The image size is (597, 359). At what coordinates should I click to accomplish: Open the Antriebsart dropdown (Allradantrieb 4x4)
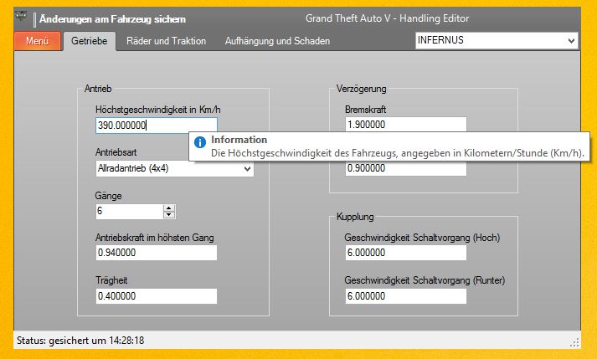point(175,169)
